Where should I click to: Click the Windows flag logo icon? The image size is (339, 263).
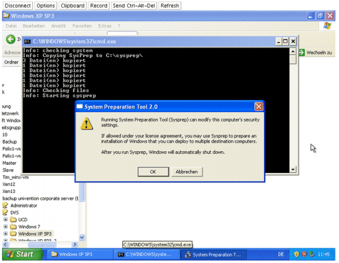[327, 26]
